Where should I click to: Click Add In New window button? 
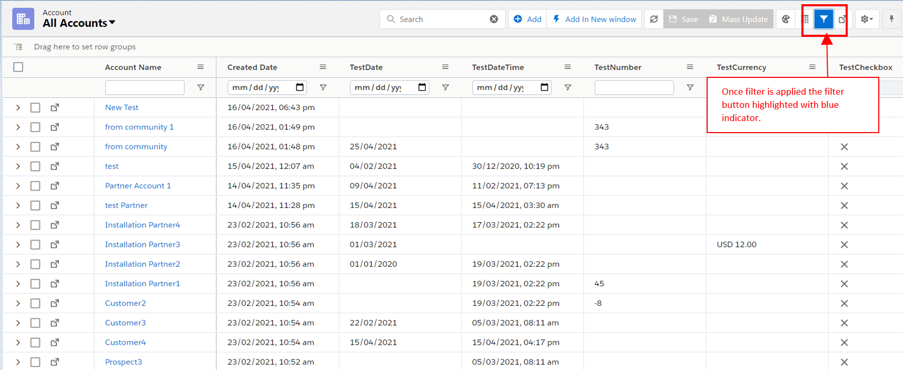click(x=594, y=19)
